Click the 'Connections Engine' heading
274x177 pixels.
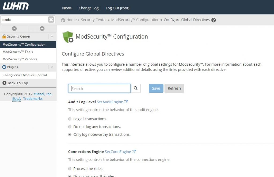(86, 152)
